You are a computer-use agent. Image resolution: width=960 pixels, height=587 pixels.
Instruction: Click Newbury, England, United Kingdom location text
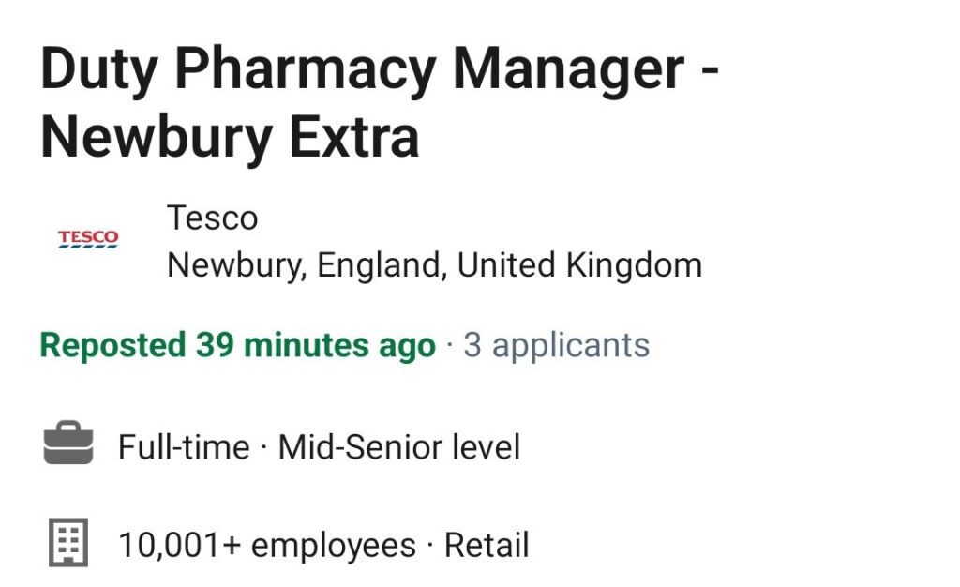(435, 265)
